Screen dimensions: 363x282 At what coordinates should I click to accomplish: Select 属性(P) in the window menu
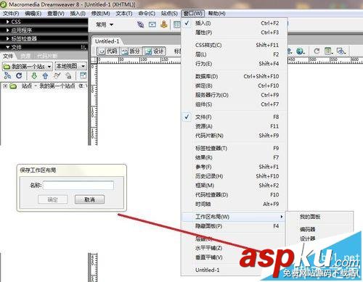click(234, 33)
